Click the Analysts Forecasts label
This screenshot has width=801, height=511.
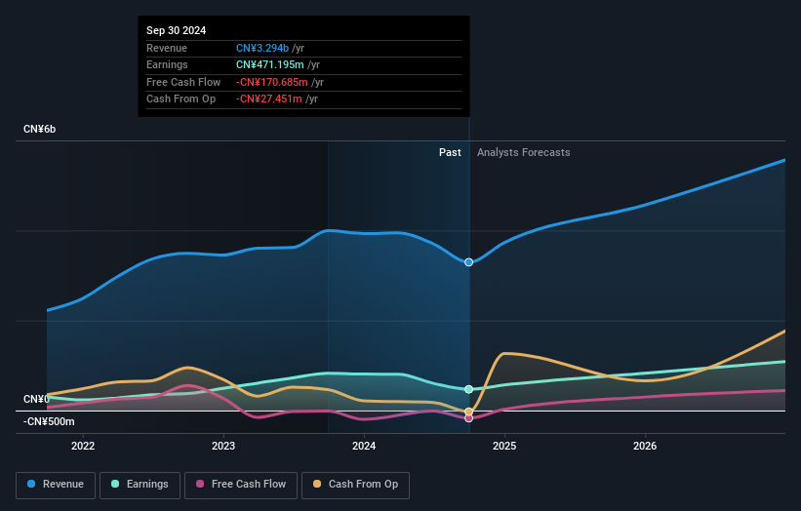[x=524, y=153]
